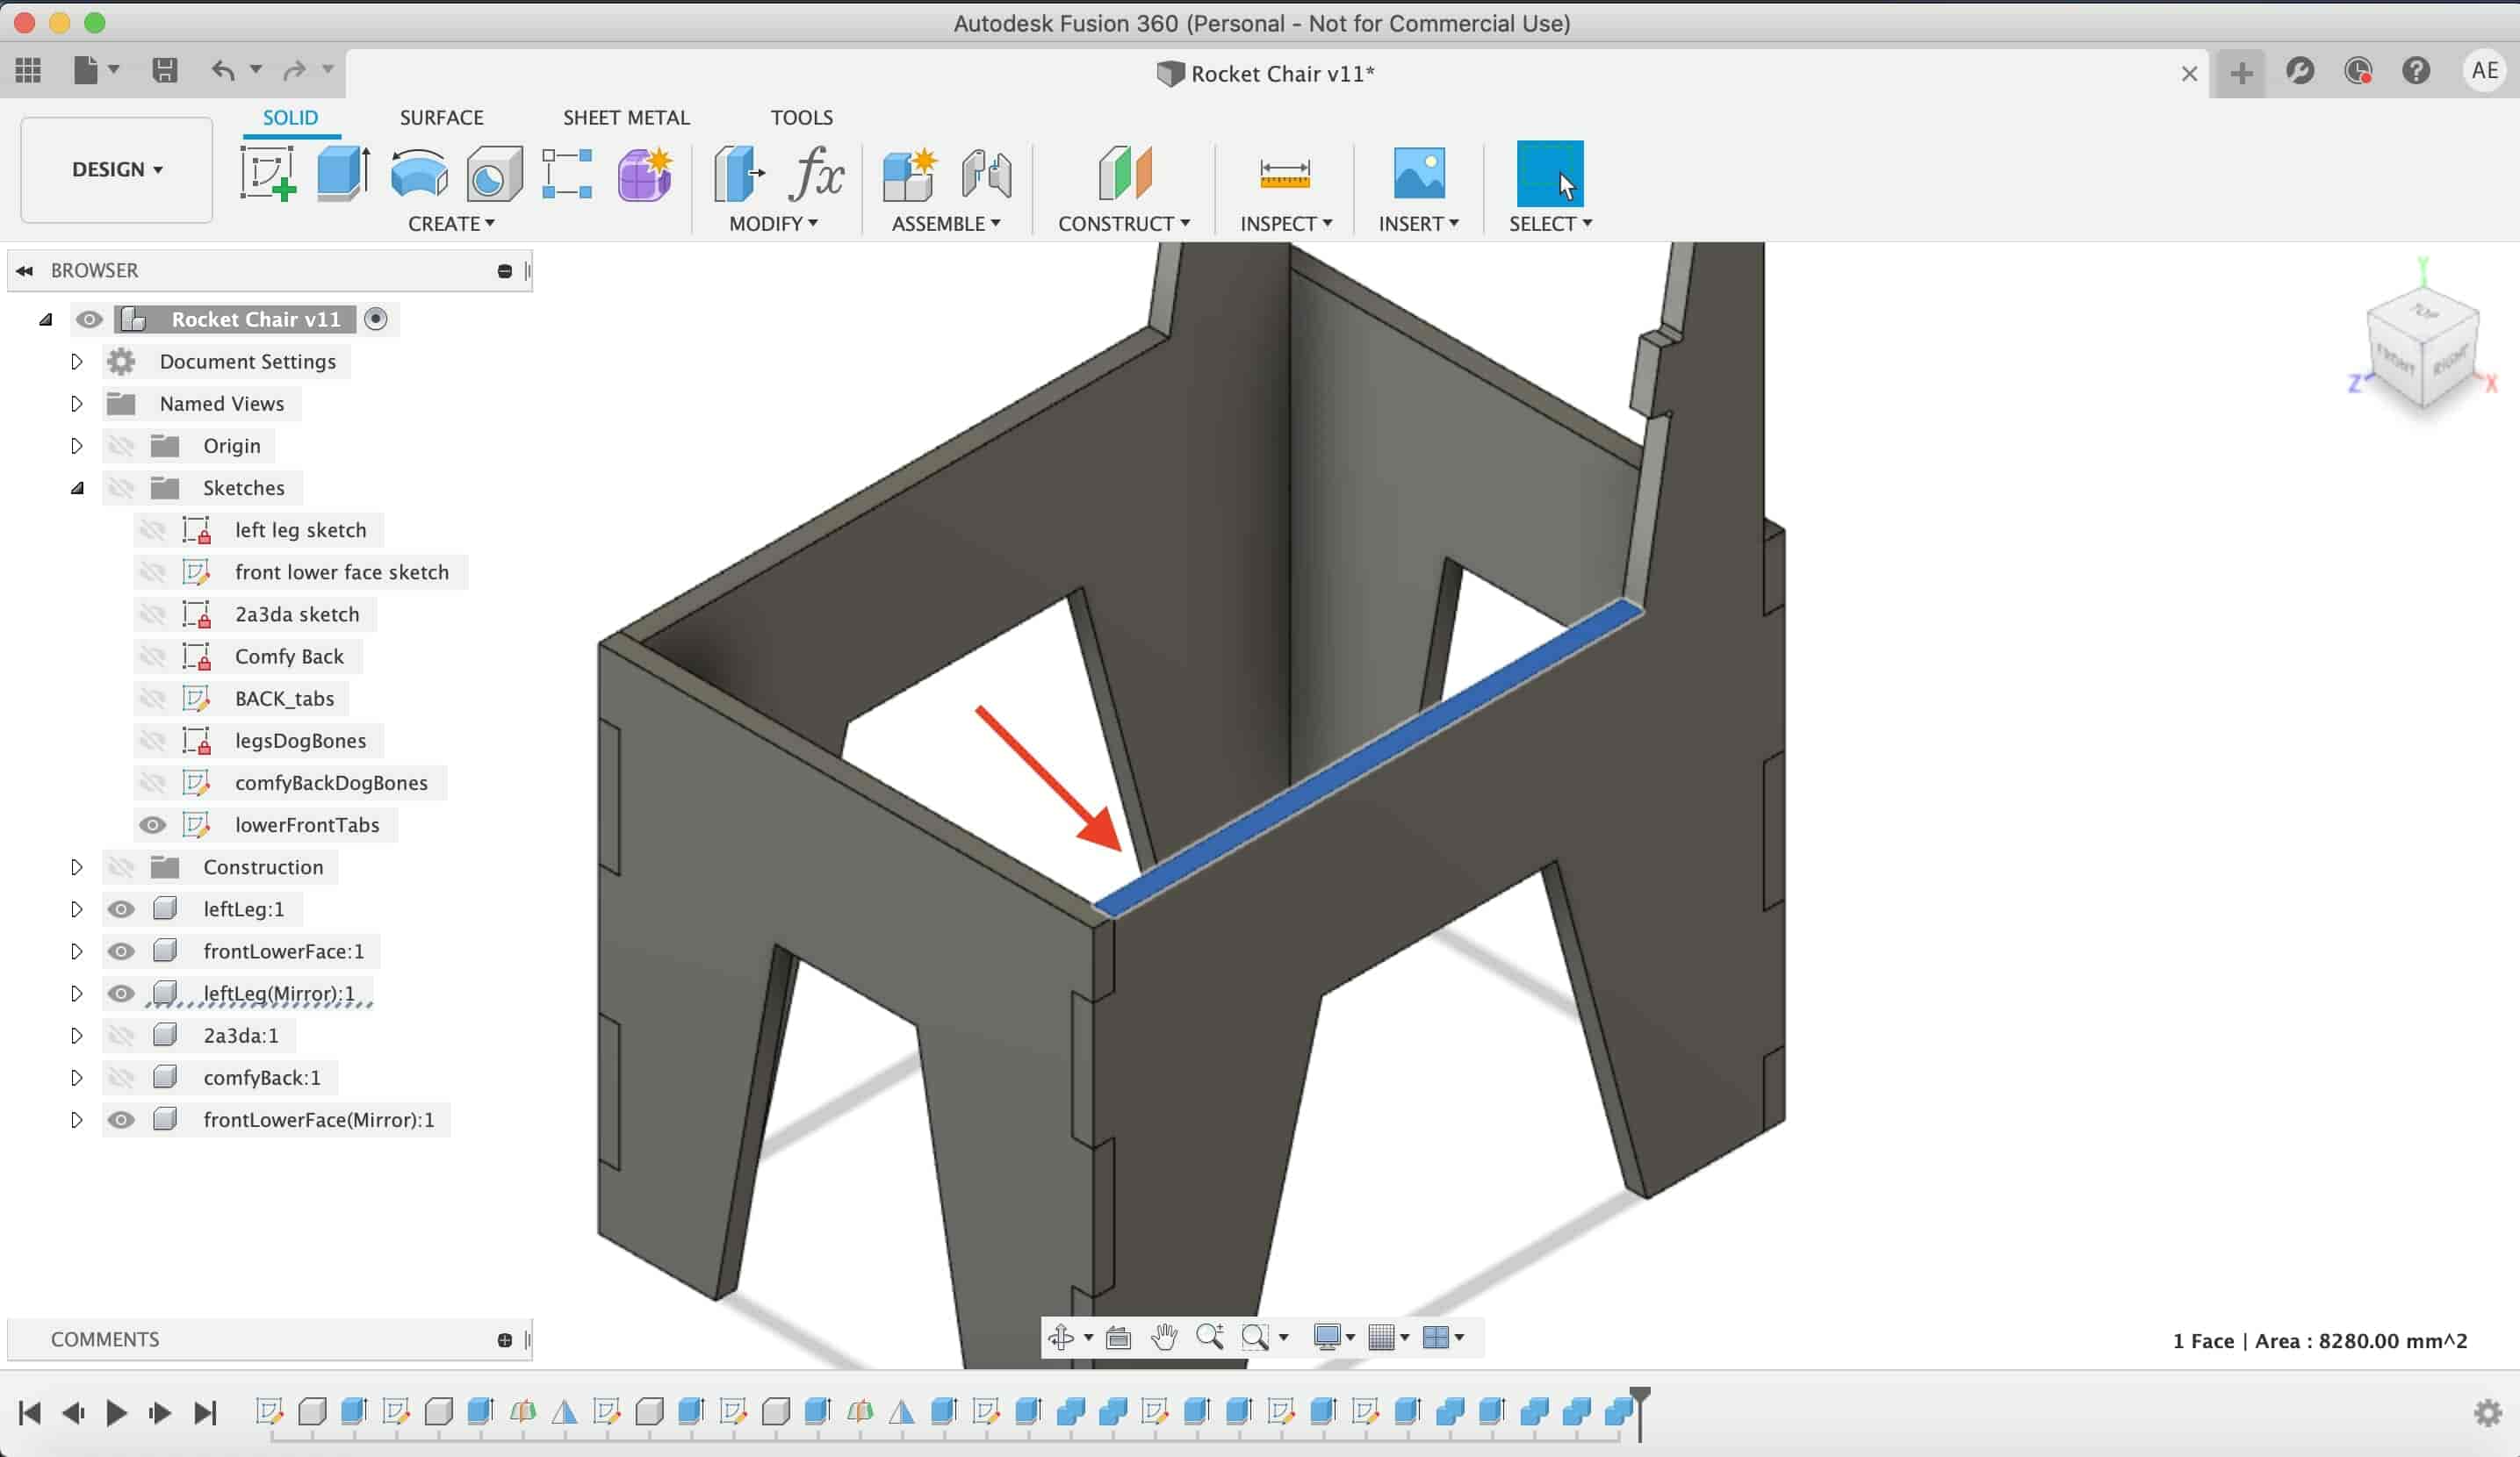This screenshot has width=2520, height=1457.
Task: Expand the Construction folder
Action: coord(76,867)
